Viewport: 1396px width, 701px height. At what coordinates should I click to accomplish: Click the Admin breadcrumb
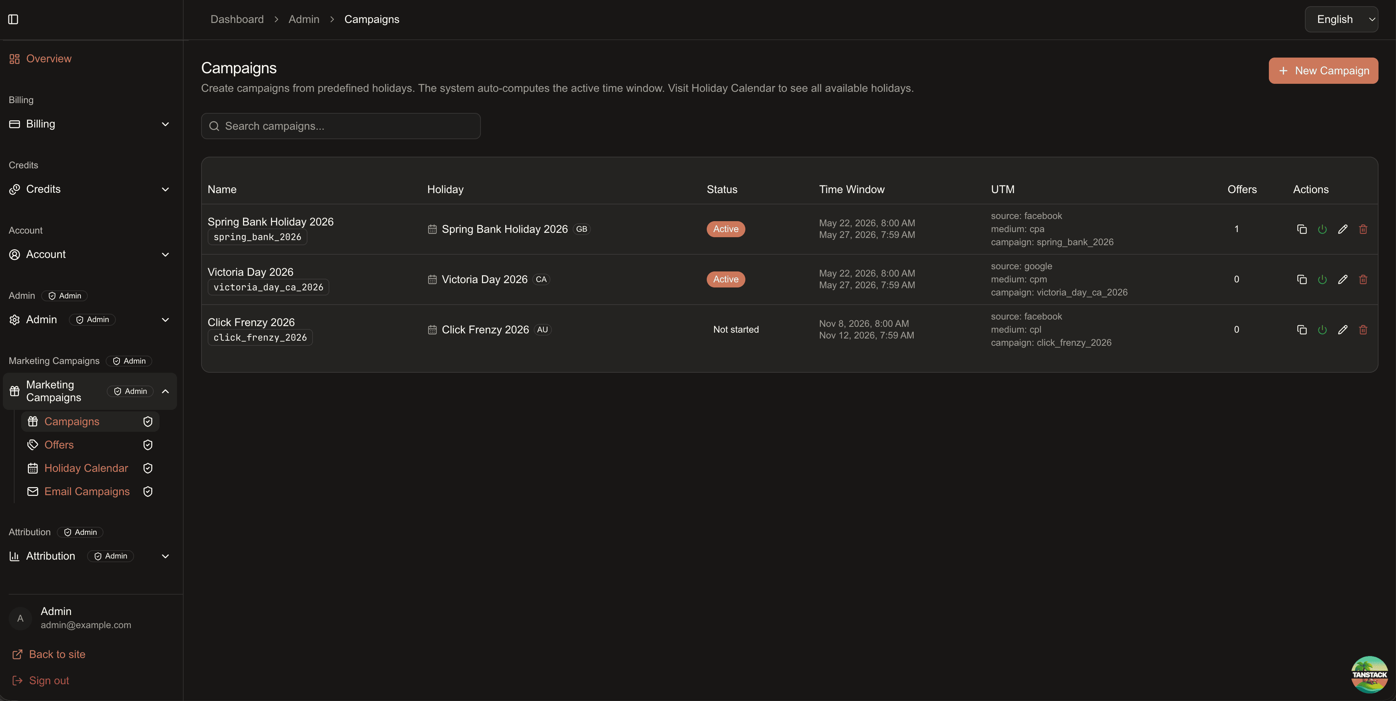click(x=303, y=20)
